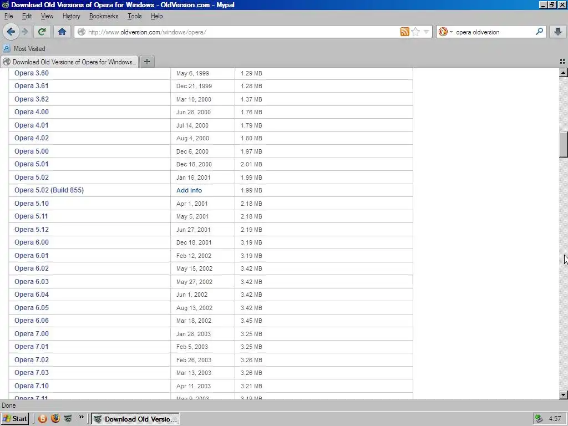
Task: Open the Help menu
Action: pos(156,16)
